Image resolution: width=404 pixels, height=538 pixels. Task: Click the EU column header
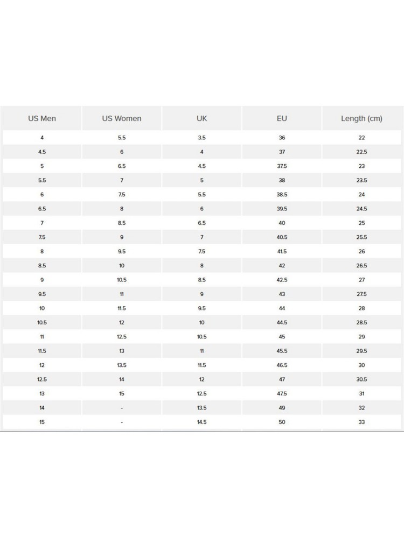click(x=282, y=118)
